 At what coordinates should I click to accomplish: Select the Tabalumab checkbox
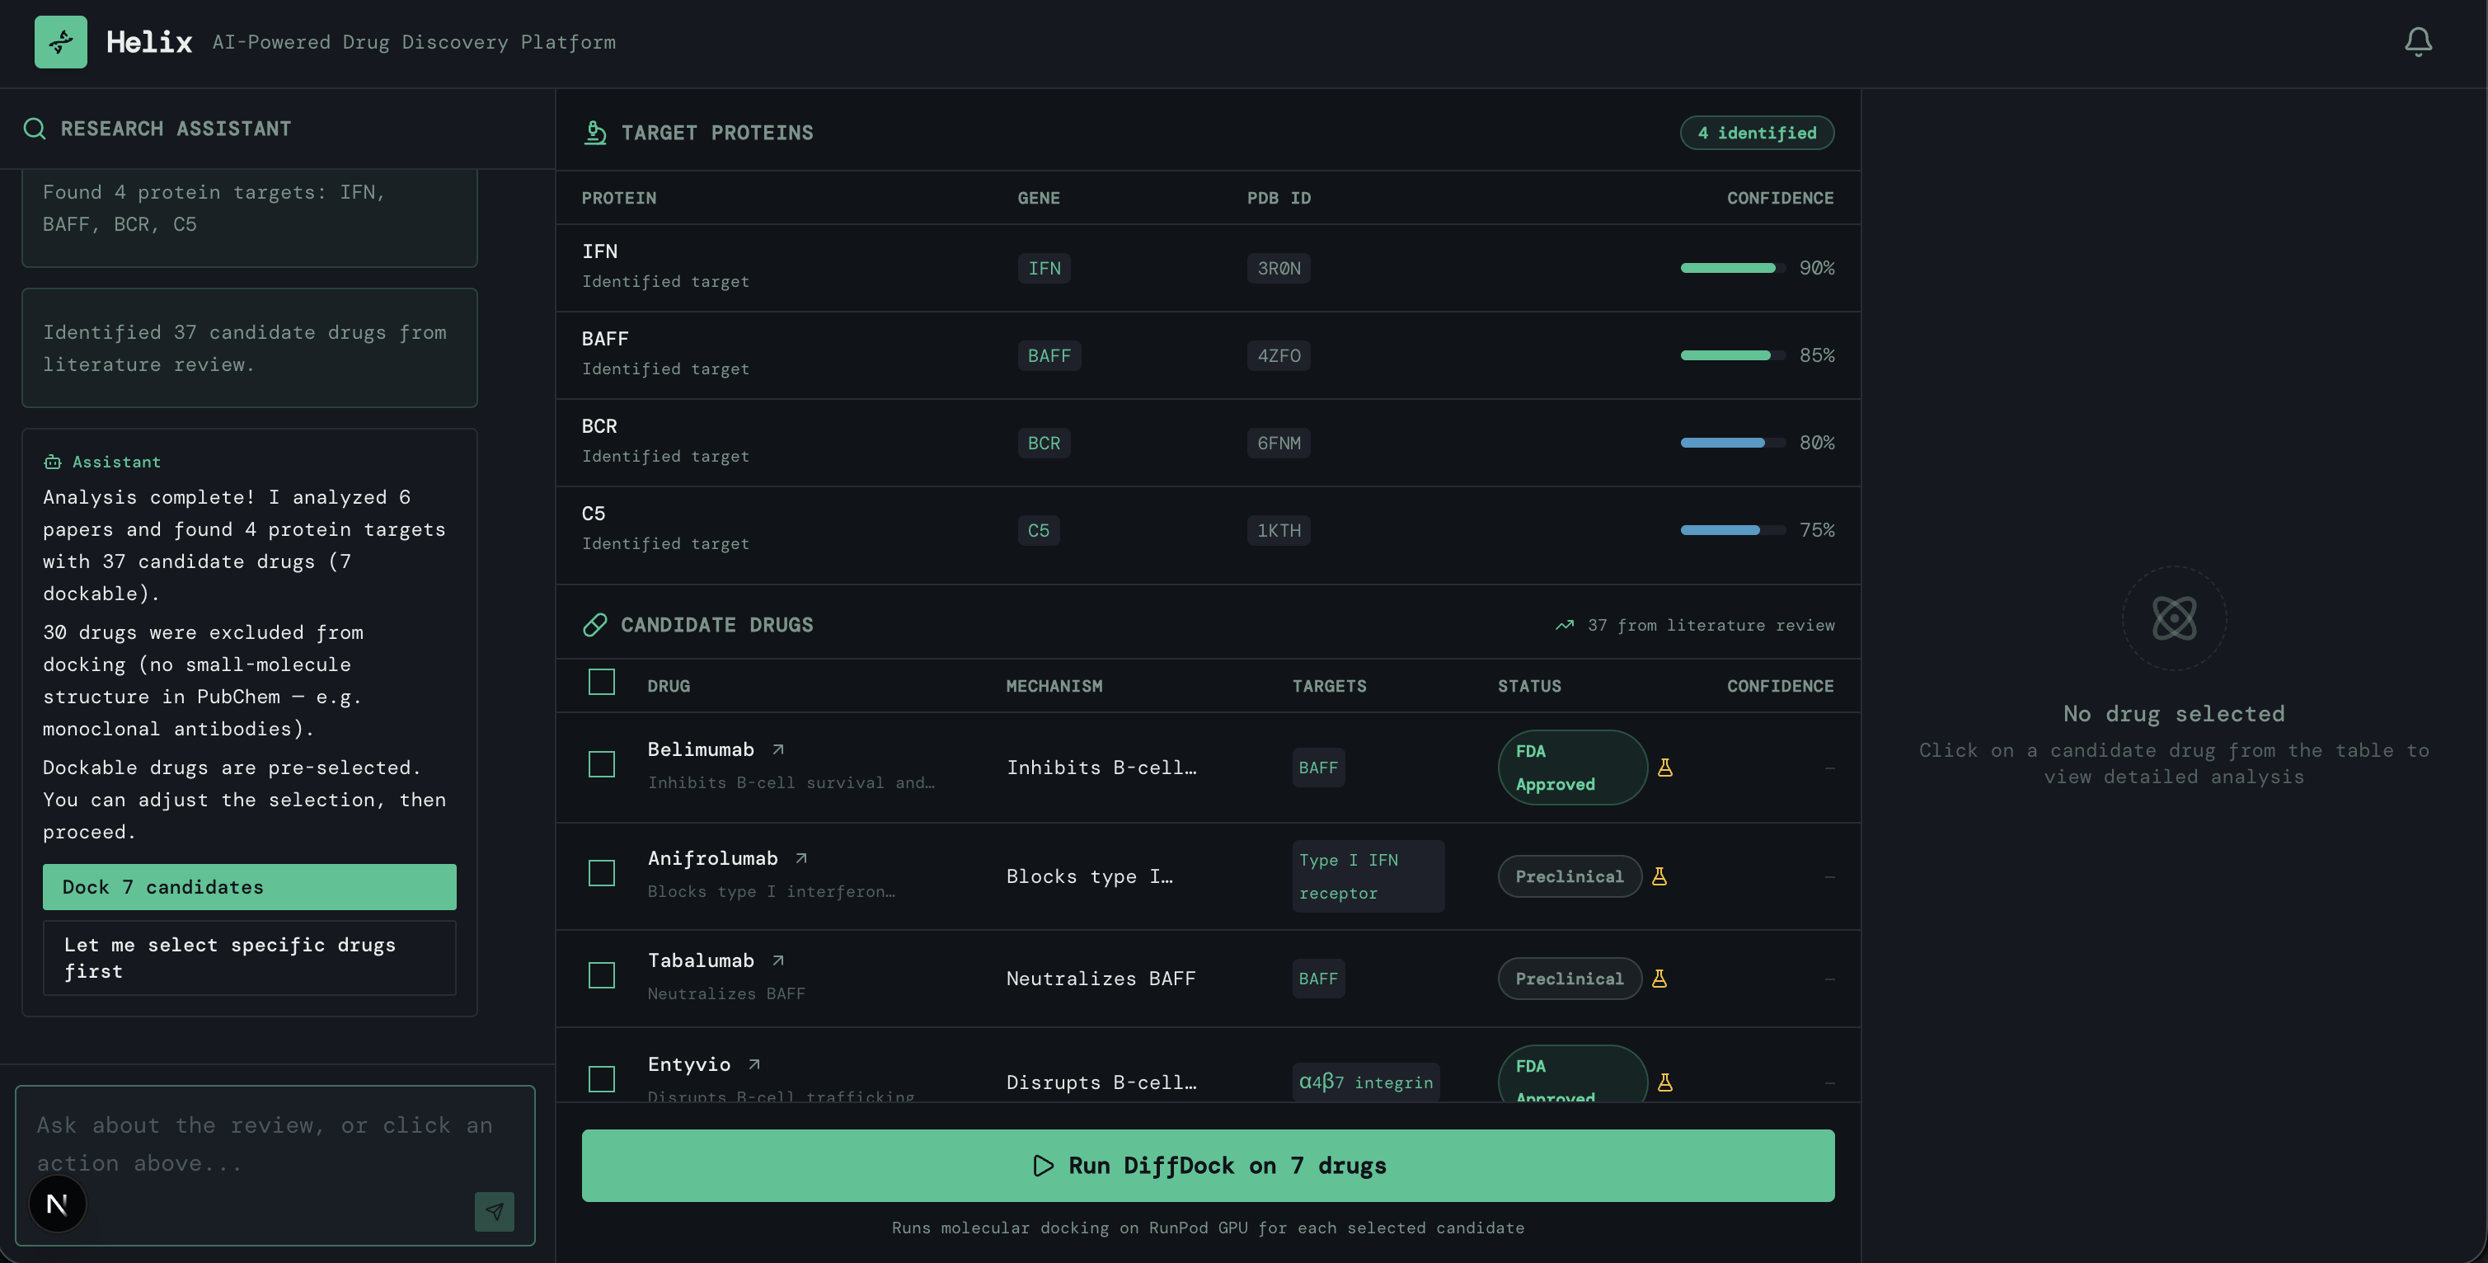coord(602,975)
